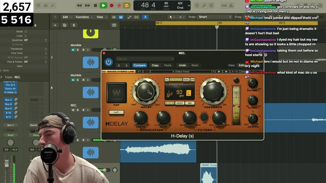Tick the Mute checkbox in region inspector
Viewport: 326px width, 183px height.
point(25,32)
